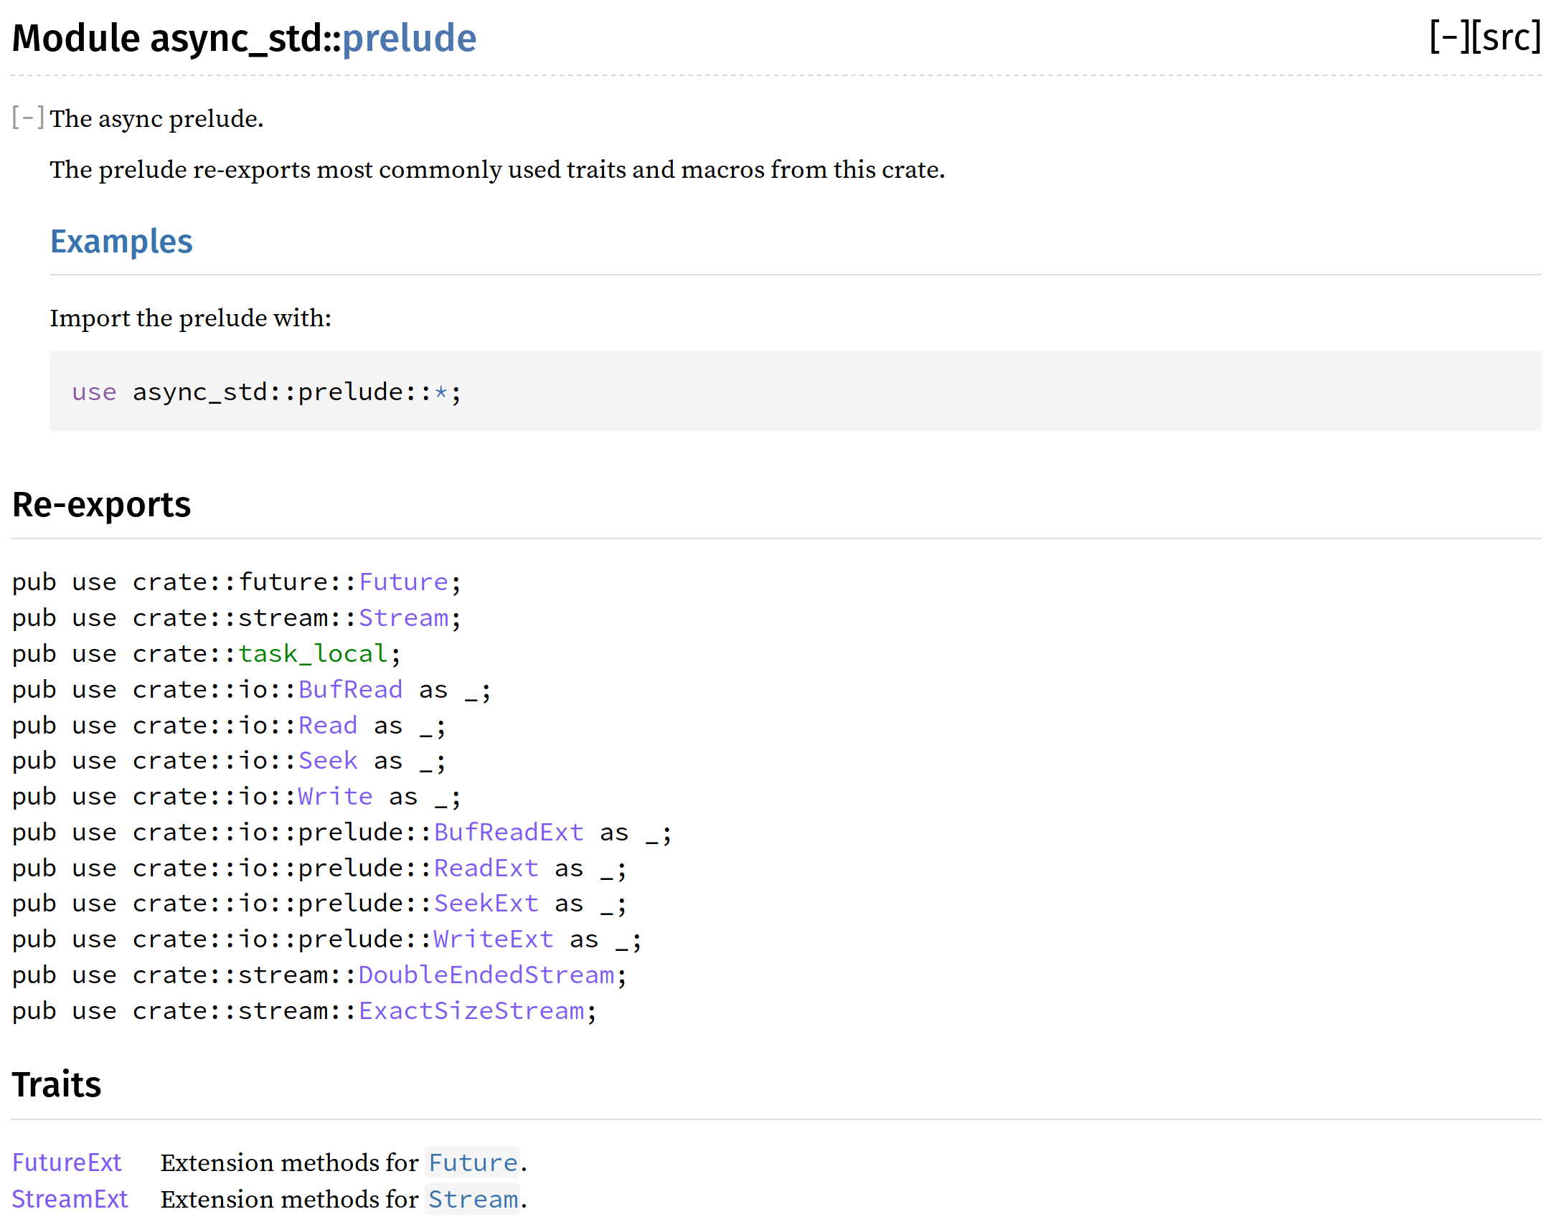This screenshot has height=1227, width=1564.
Task: Open the FutureExt trait entry
Action: click(x=67, y=1163)
